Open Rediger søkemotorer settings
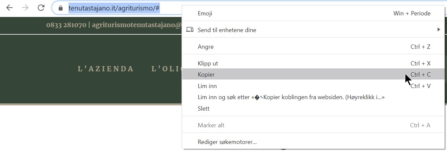Screen dimensions: 447x160 (227, 142)
